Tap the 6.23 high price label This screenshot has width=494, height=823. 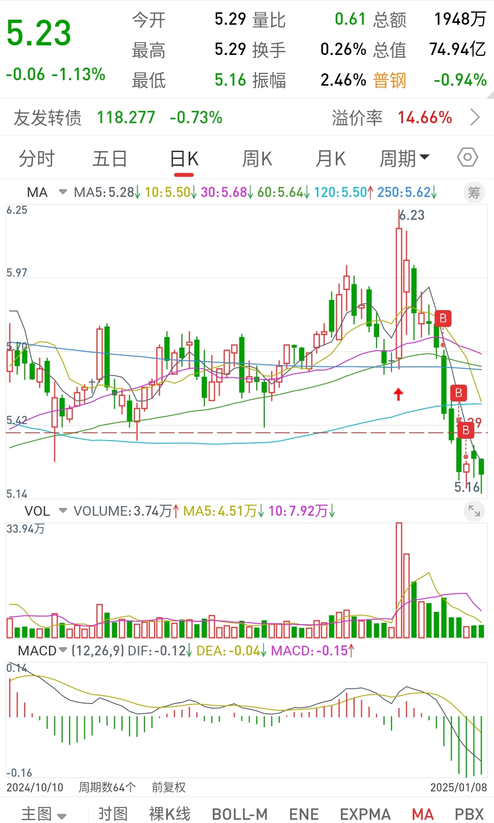412,215
